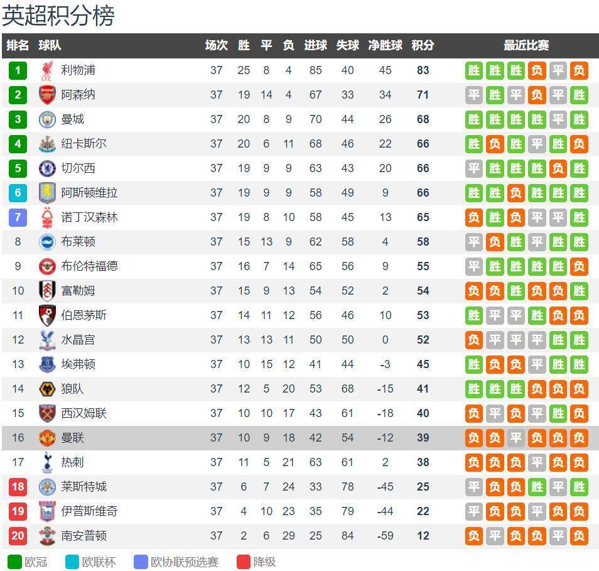This screenshot has width=599, height=571.
Task: Click the Manchester City crest icon
Action: coord(47,119)
